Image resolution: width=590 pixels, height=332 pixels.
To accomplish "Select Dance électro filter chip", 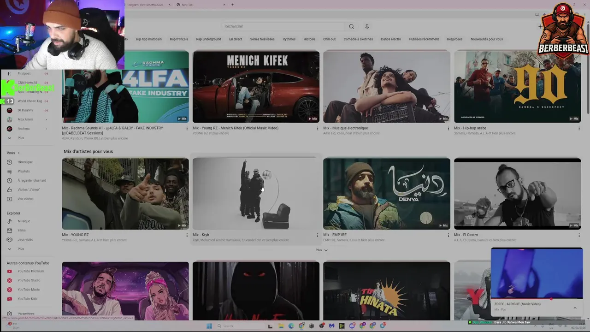I will point(391,39).
